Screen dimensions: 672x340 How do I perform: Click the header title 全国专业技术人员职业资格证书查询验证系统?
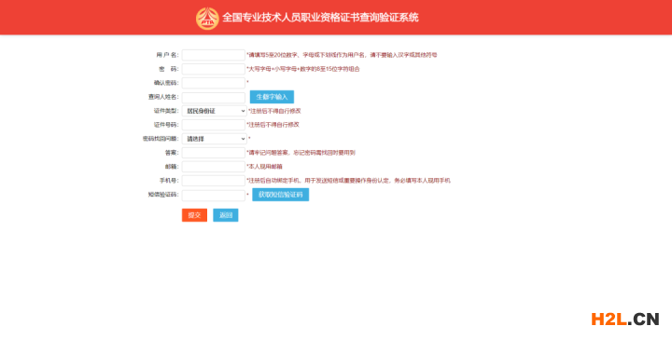pos(320,18)
